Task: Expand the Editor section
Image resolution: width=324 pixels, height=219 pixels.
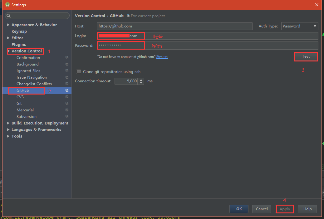Action: [x=8, y=38]
